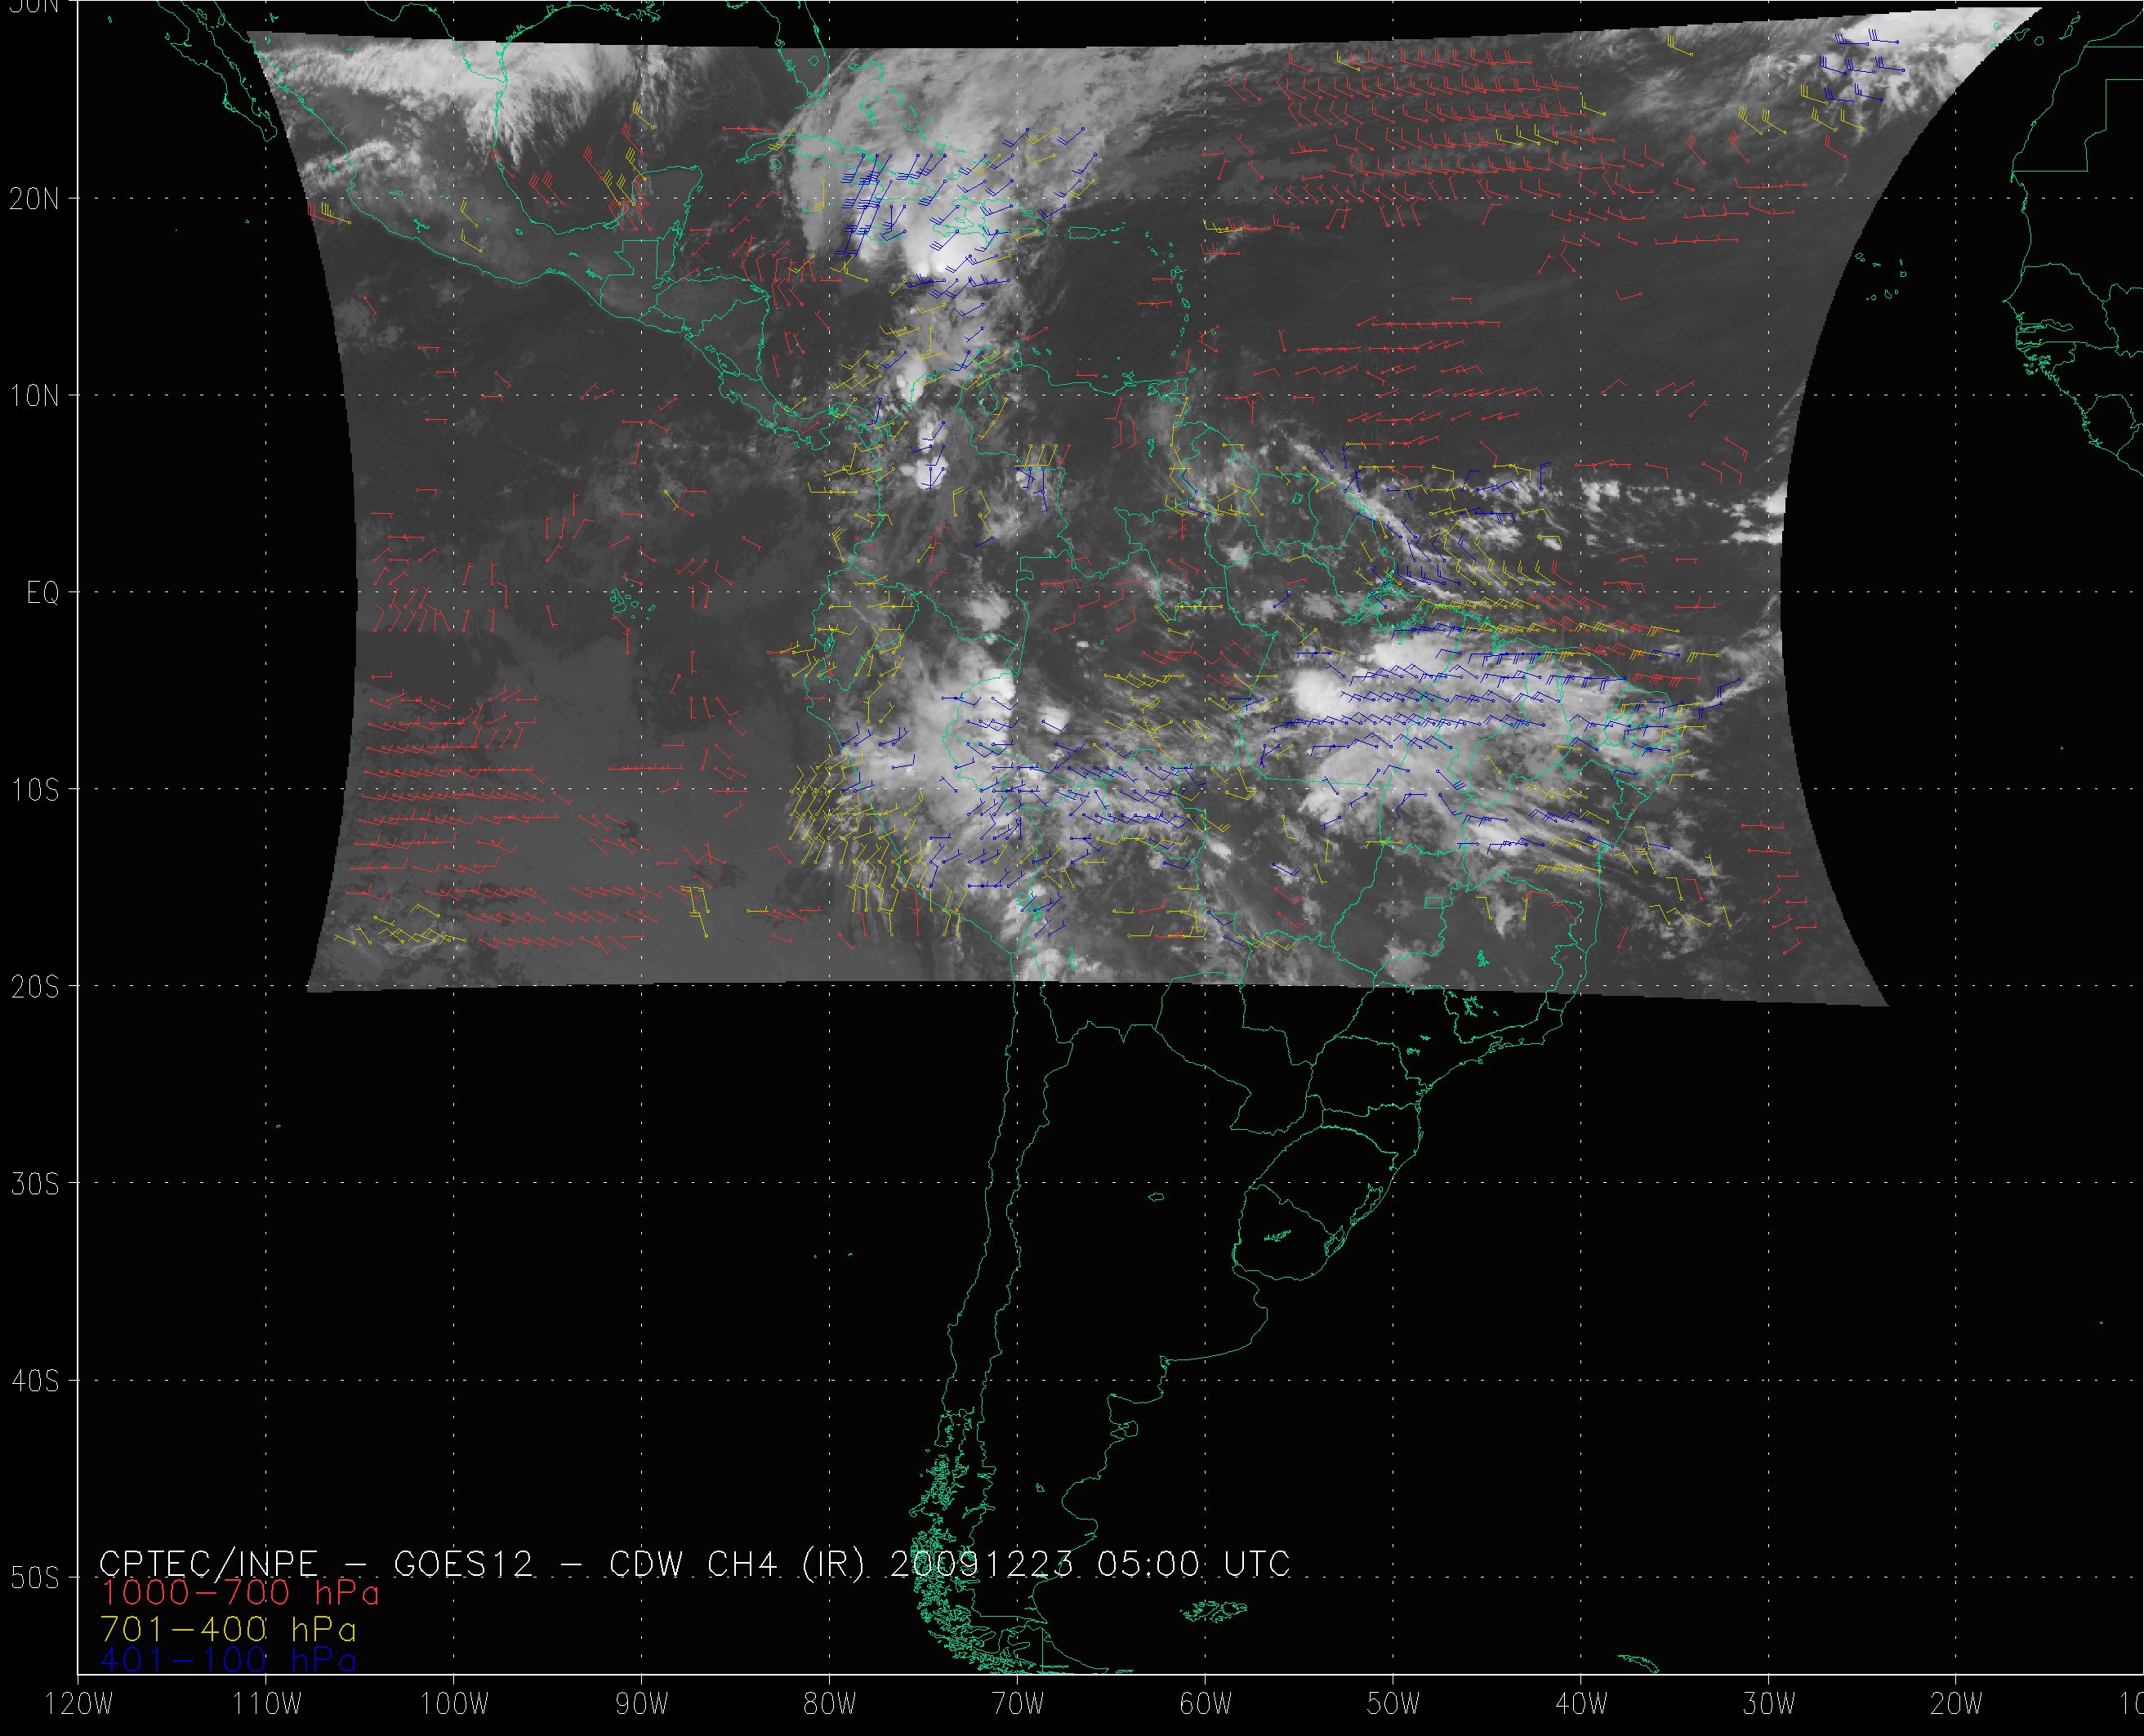The height and width of the screenshot is (1736, 2144).
Task: Click the 20N latitude label
Action: 34,199
